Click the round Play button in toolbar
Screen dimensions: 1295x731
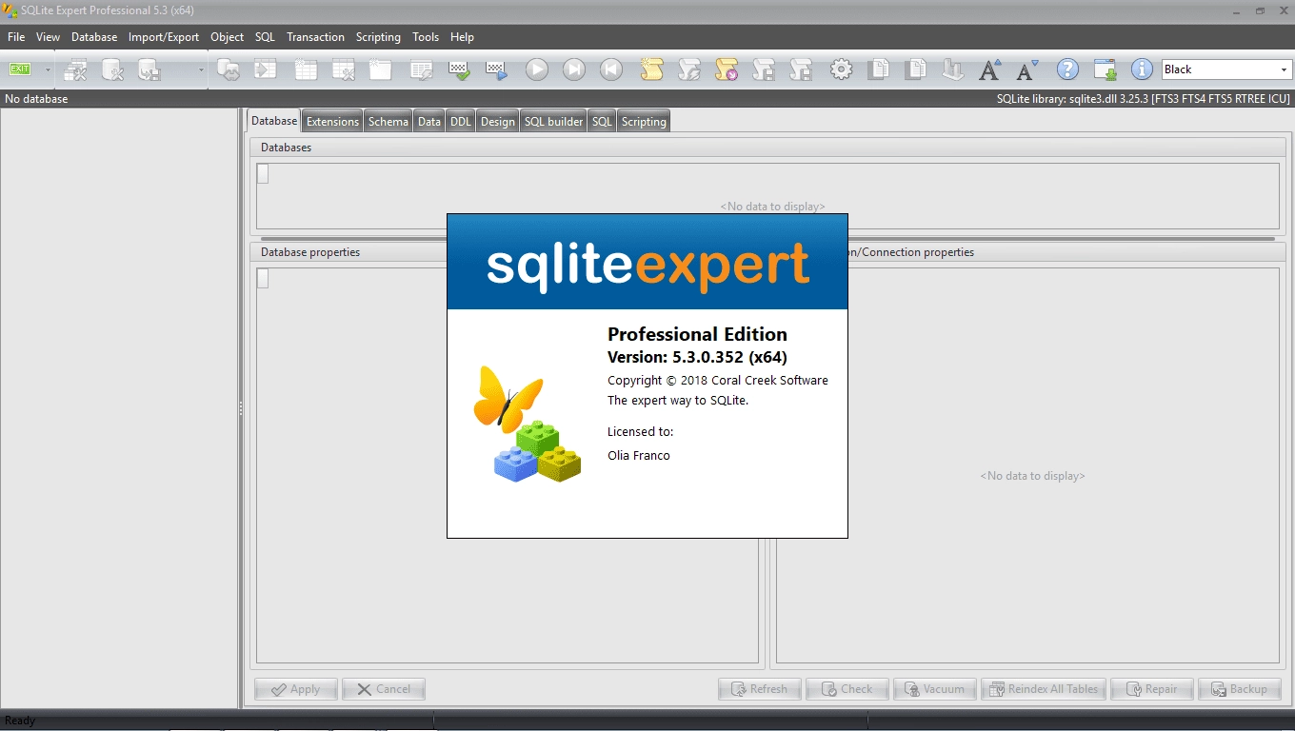pos(537,69)
